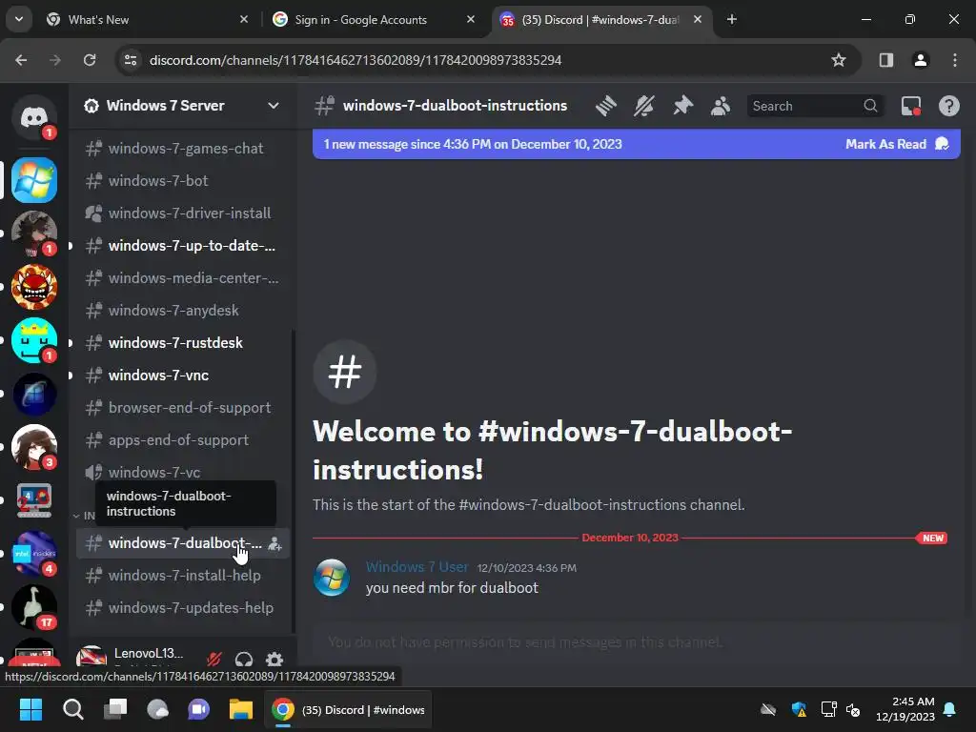Screen dimensions: 976x732
Task: Open browser-end-of-support channel
Action: [x=182, y=407]
